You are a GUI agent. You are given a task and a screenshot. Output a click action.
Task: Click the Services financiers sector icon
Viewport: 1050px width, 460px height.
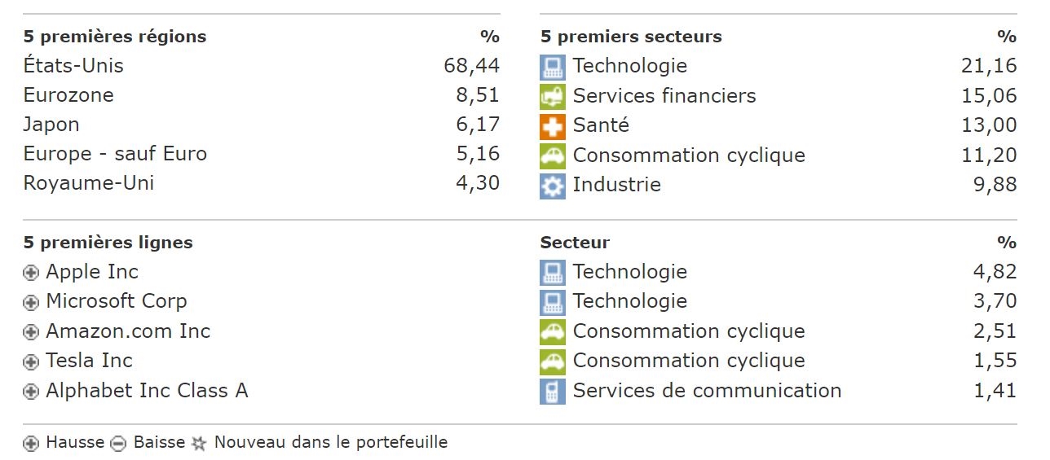click(x=552, y=97)
